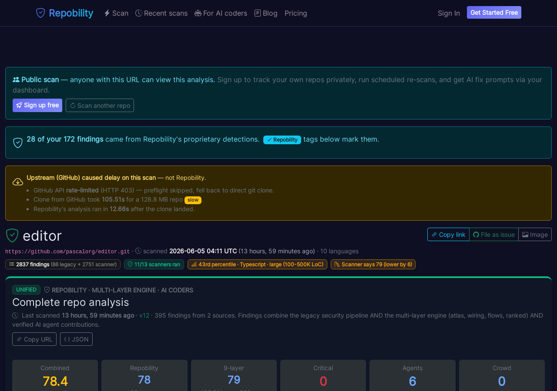
Task: Click the yellow slow badge
Action: [193, 200]
